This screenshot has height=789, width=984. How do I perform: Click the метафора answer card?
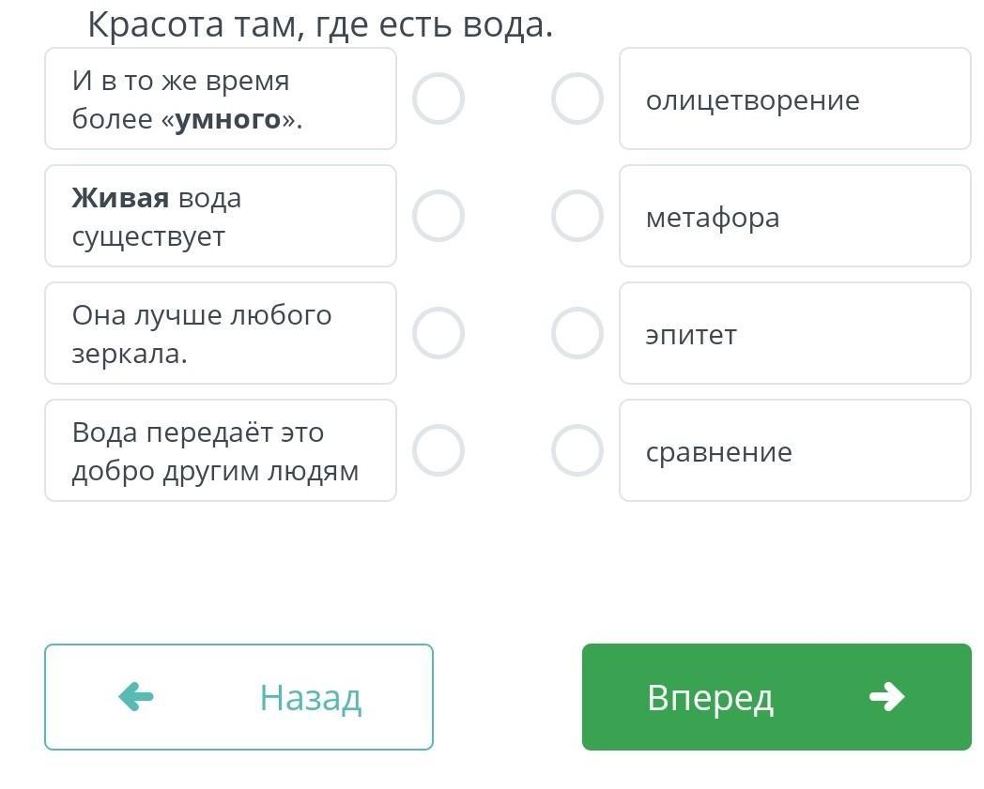[x=794, y=217]
